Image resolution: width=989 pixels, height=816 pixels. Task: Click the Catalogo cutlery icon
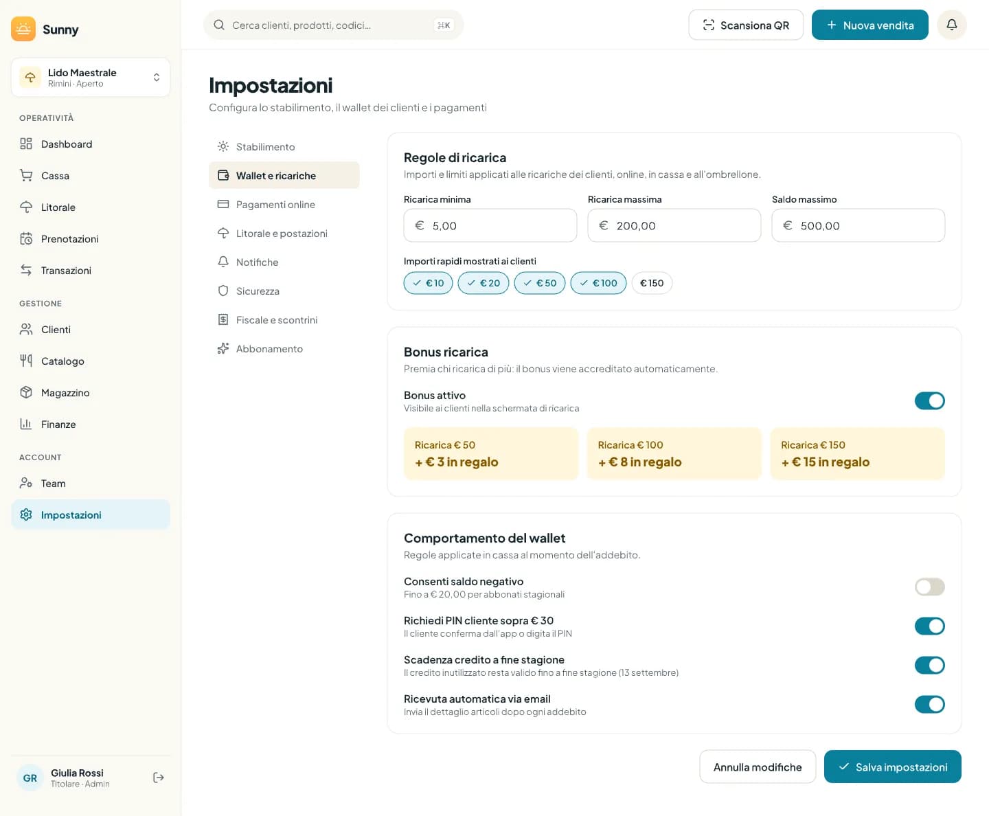[x=26, y=361]
